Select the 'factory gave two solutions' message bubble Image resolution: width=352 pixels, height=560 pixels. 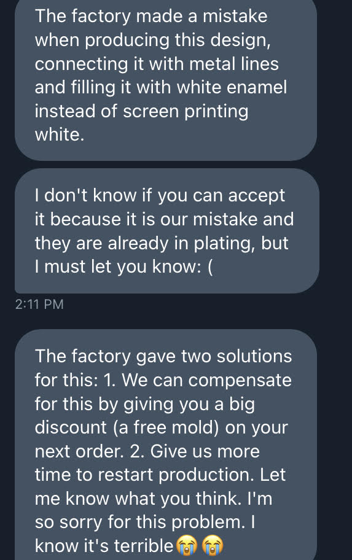point(166,445)
